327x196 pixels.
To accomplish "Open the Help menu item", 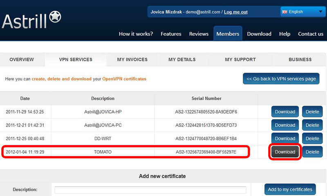I will 284,34.
